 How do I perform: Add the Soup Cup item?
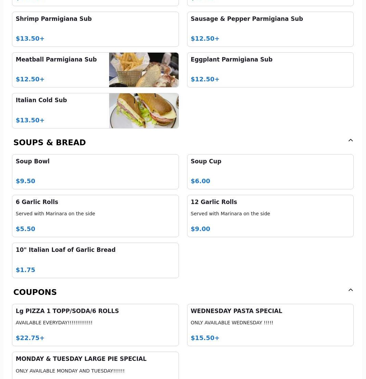pyautogui.click(x=270, y=172)
